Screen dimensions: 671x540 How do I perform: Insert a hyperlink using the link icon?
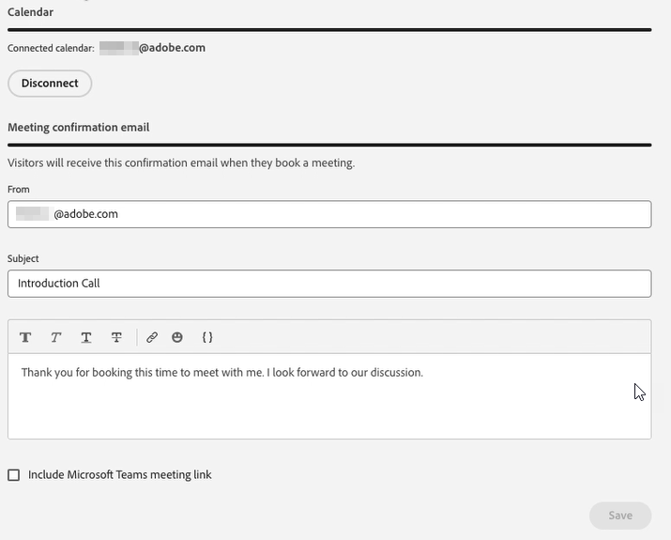coord(152,337)
